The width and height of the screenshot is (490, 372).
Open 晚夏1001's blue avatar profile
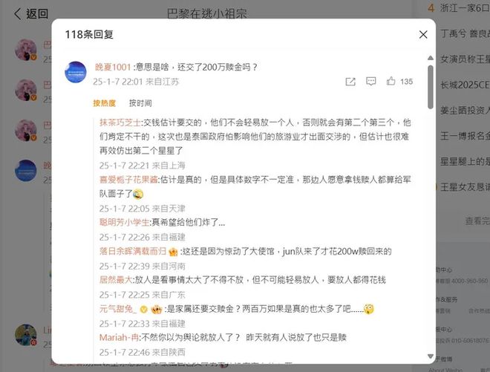pyautogui.click(x=75, y=72)
